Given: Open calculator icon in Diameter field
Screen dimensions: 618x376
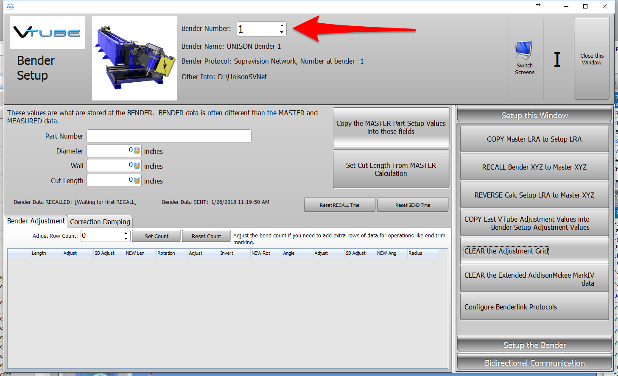Looking at the screenshot, I should pos(137,150).
